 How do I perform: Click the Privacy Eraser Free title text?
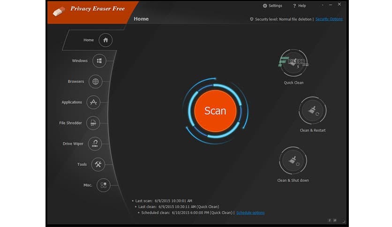98,9
